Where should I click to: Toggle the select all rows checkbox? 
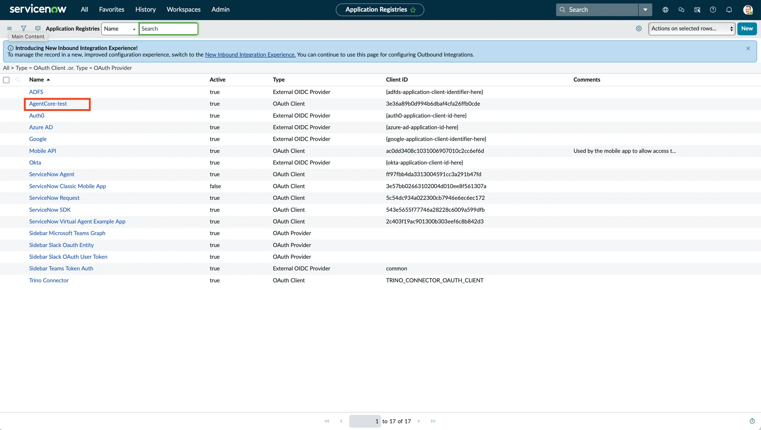pos(6,80)
